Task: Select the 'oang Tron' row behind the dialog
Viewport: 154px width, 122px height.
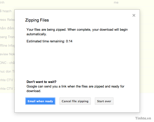Action: click(x=7, y=37)
